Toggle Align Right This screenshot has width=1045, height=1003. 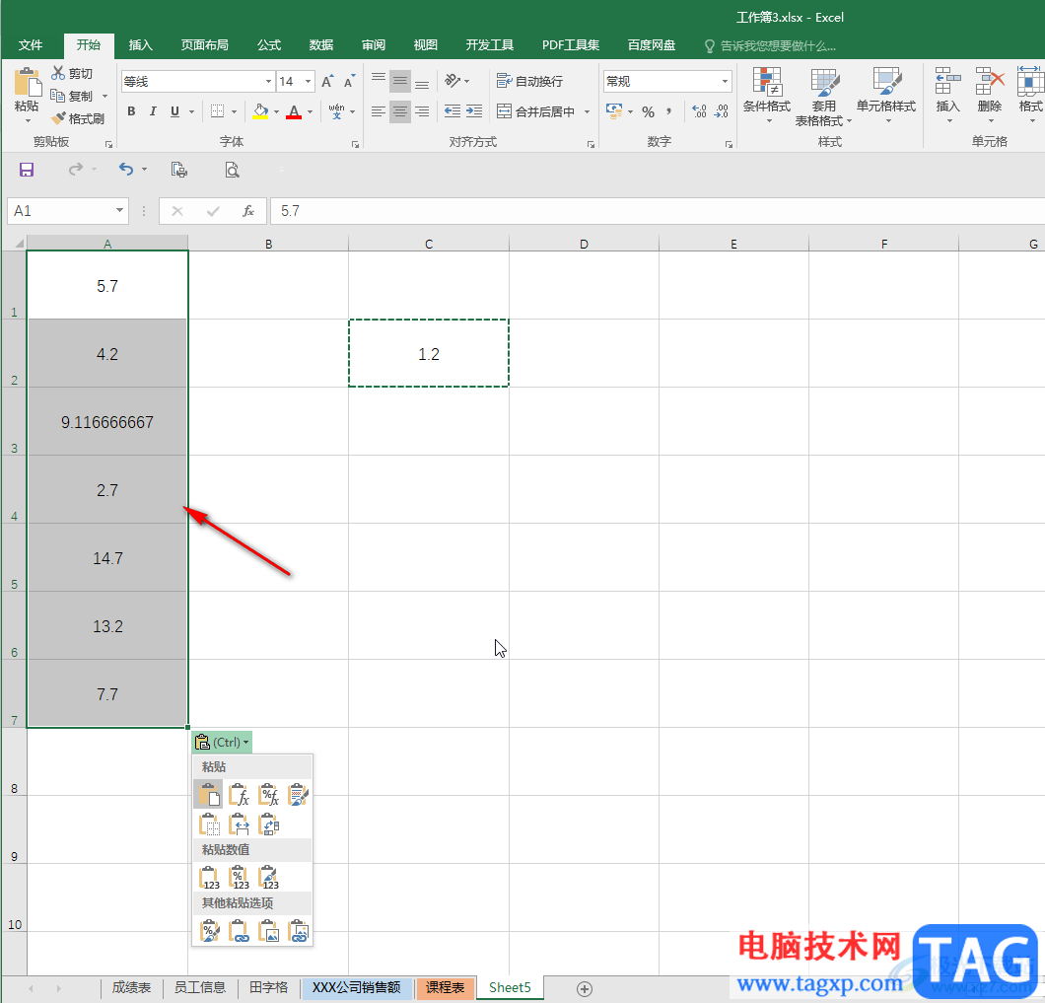(x=422, y=111)
